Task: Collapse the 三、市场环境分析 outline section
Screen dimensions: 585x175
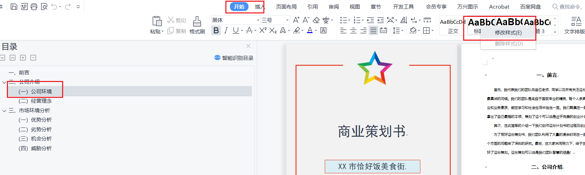Action: 4,111
